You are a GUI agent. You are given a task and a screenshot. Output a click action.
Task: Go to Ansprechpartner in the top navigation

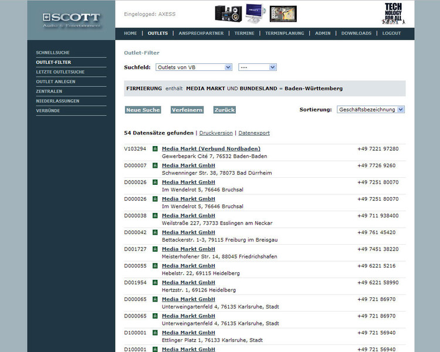pos(201,33)
